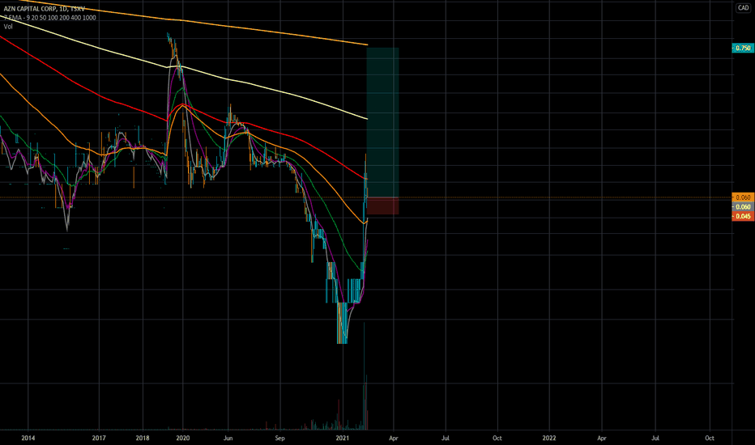Click the gray 0.060 price label
755x445 pixels.
click(x=743, y=207)
